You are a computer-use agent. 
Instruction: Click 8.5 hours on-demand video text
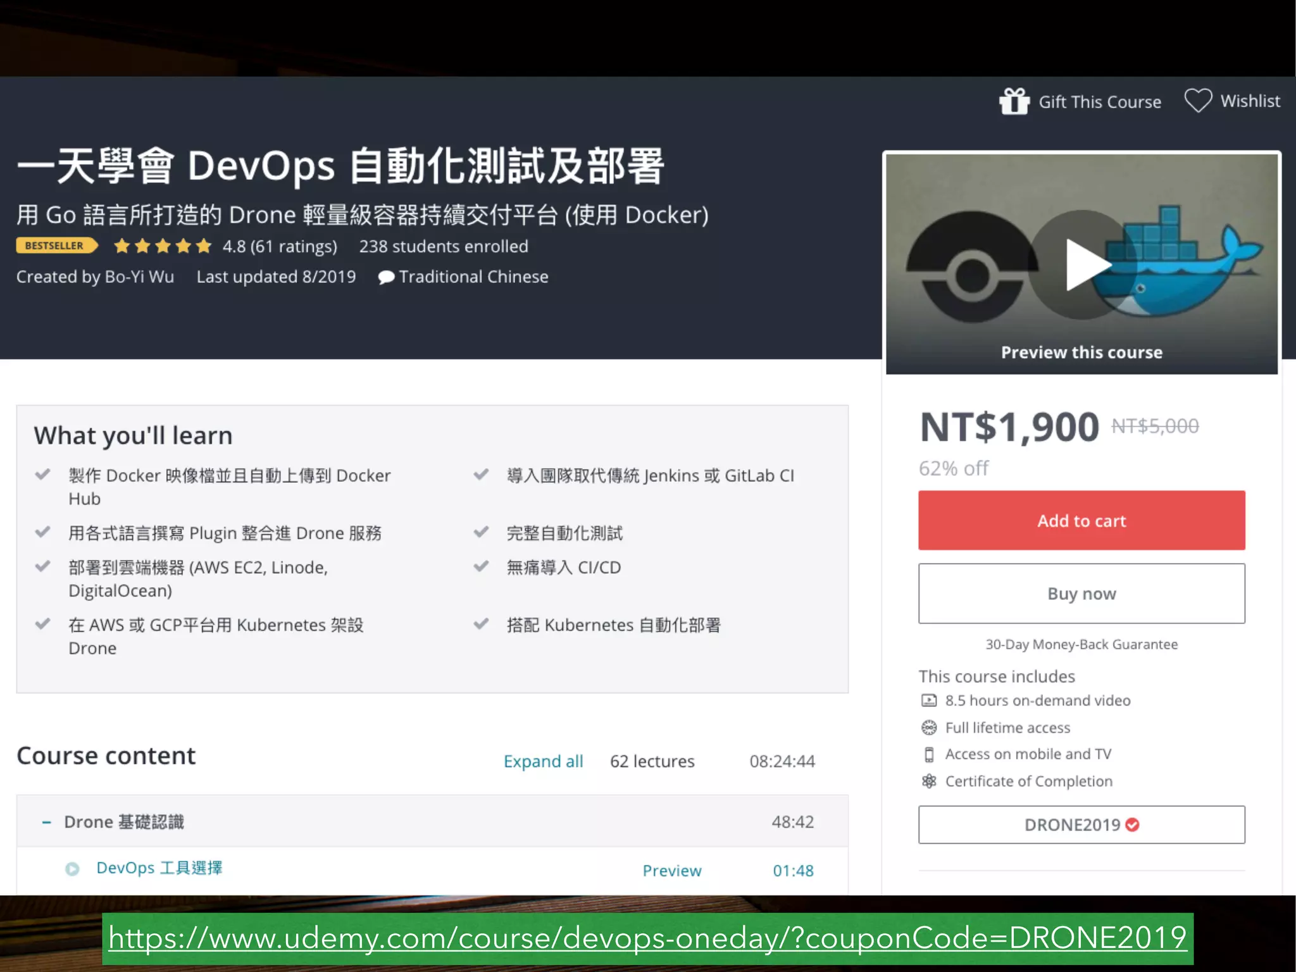click(1038, 701)
